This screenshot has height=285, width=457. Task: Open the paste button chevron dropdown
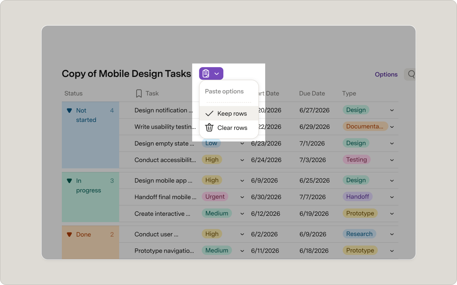(217, 74)
